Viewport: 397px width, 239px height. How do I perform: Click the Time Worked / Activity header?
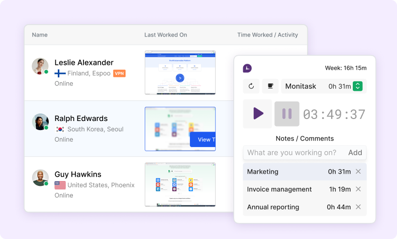point(267,35)
